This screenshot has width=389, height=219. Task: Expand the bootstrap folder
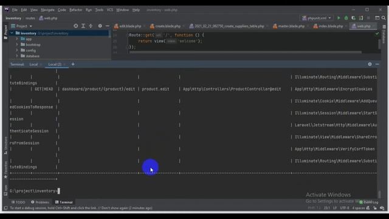(17, 44)
